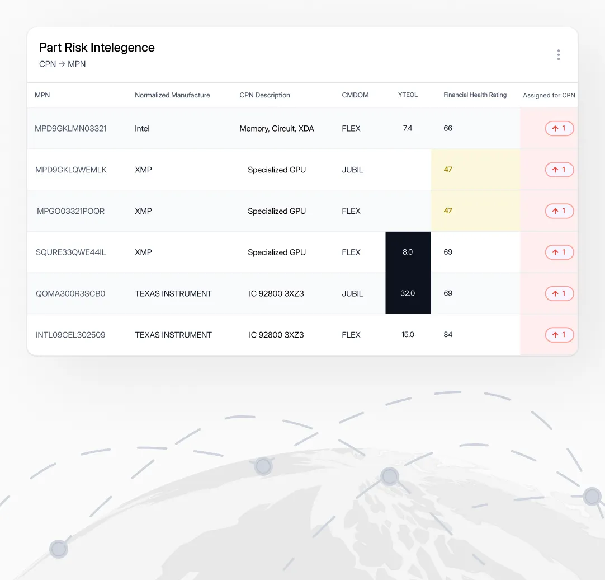Image resolution: width=605 pixels, height=580 pixels.
Task: Select the escalation badge on INTL09CEL302509 row
Action: click(559, 334)
